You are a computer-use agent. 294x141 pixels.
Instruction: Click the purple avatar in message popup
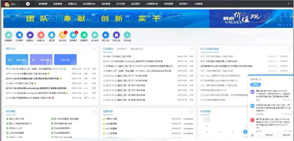coord(252,92)
